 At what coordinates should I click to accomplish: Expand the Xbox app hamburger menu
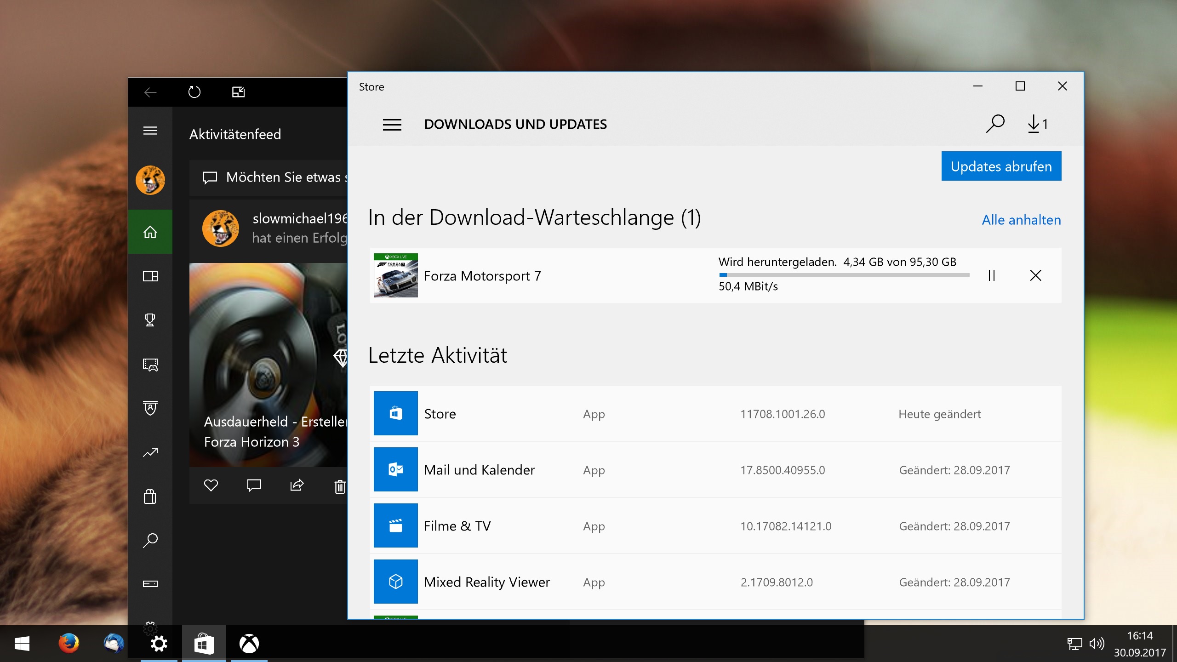pyautogui.click(x=150, y=131)
